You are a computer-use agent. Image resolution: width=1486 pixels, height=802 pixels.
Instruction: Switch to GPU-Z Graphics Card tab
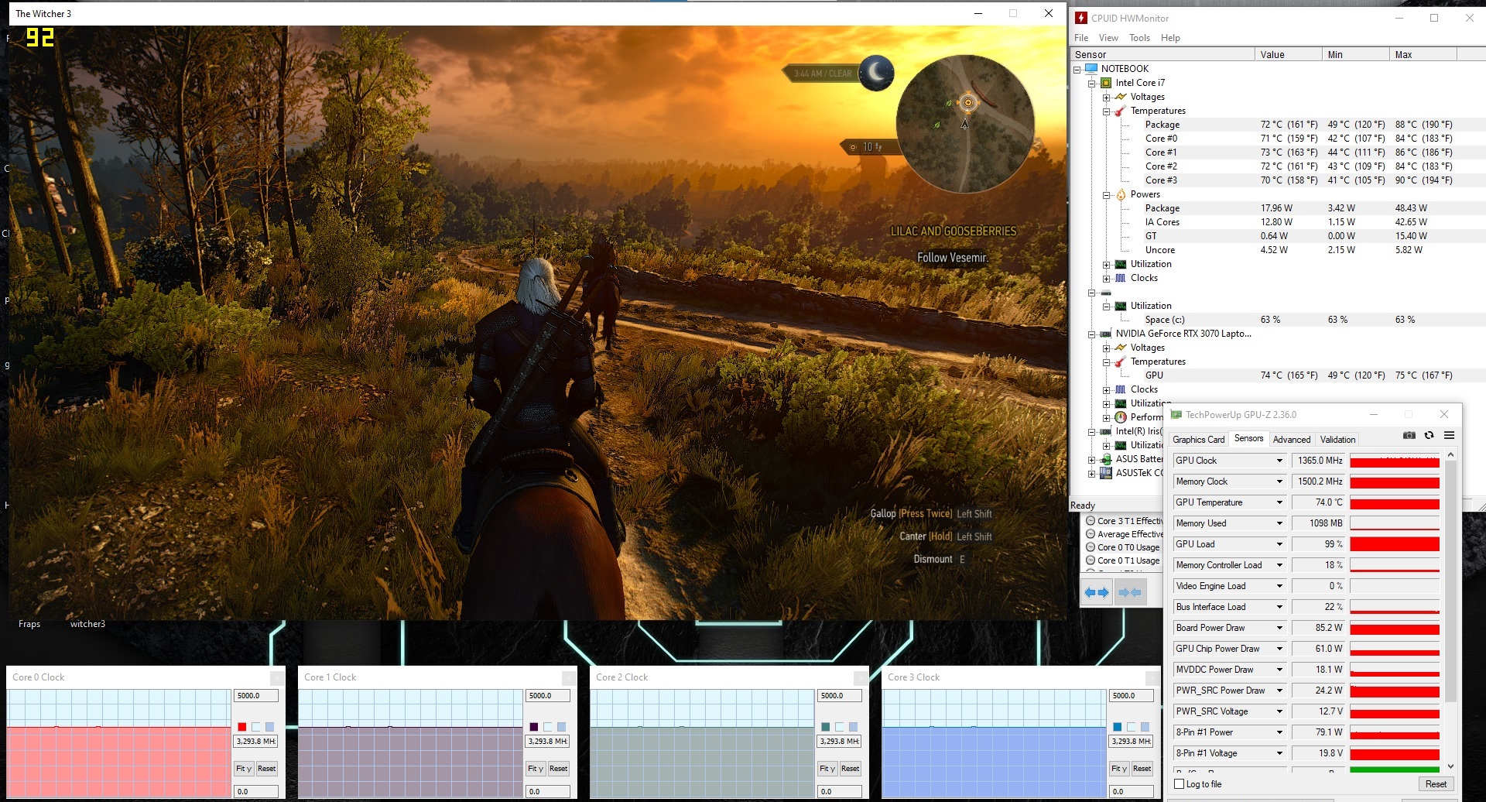point(1199,440)
